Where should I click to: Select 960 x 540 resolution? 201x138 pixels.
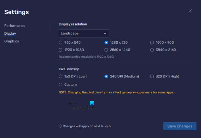[61, 42]
